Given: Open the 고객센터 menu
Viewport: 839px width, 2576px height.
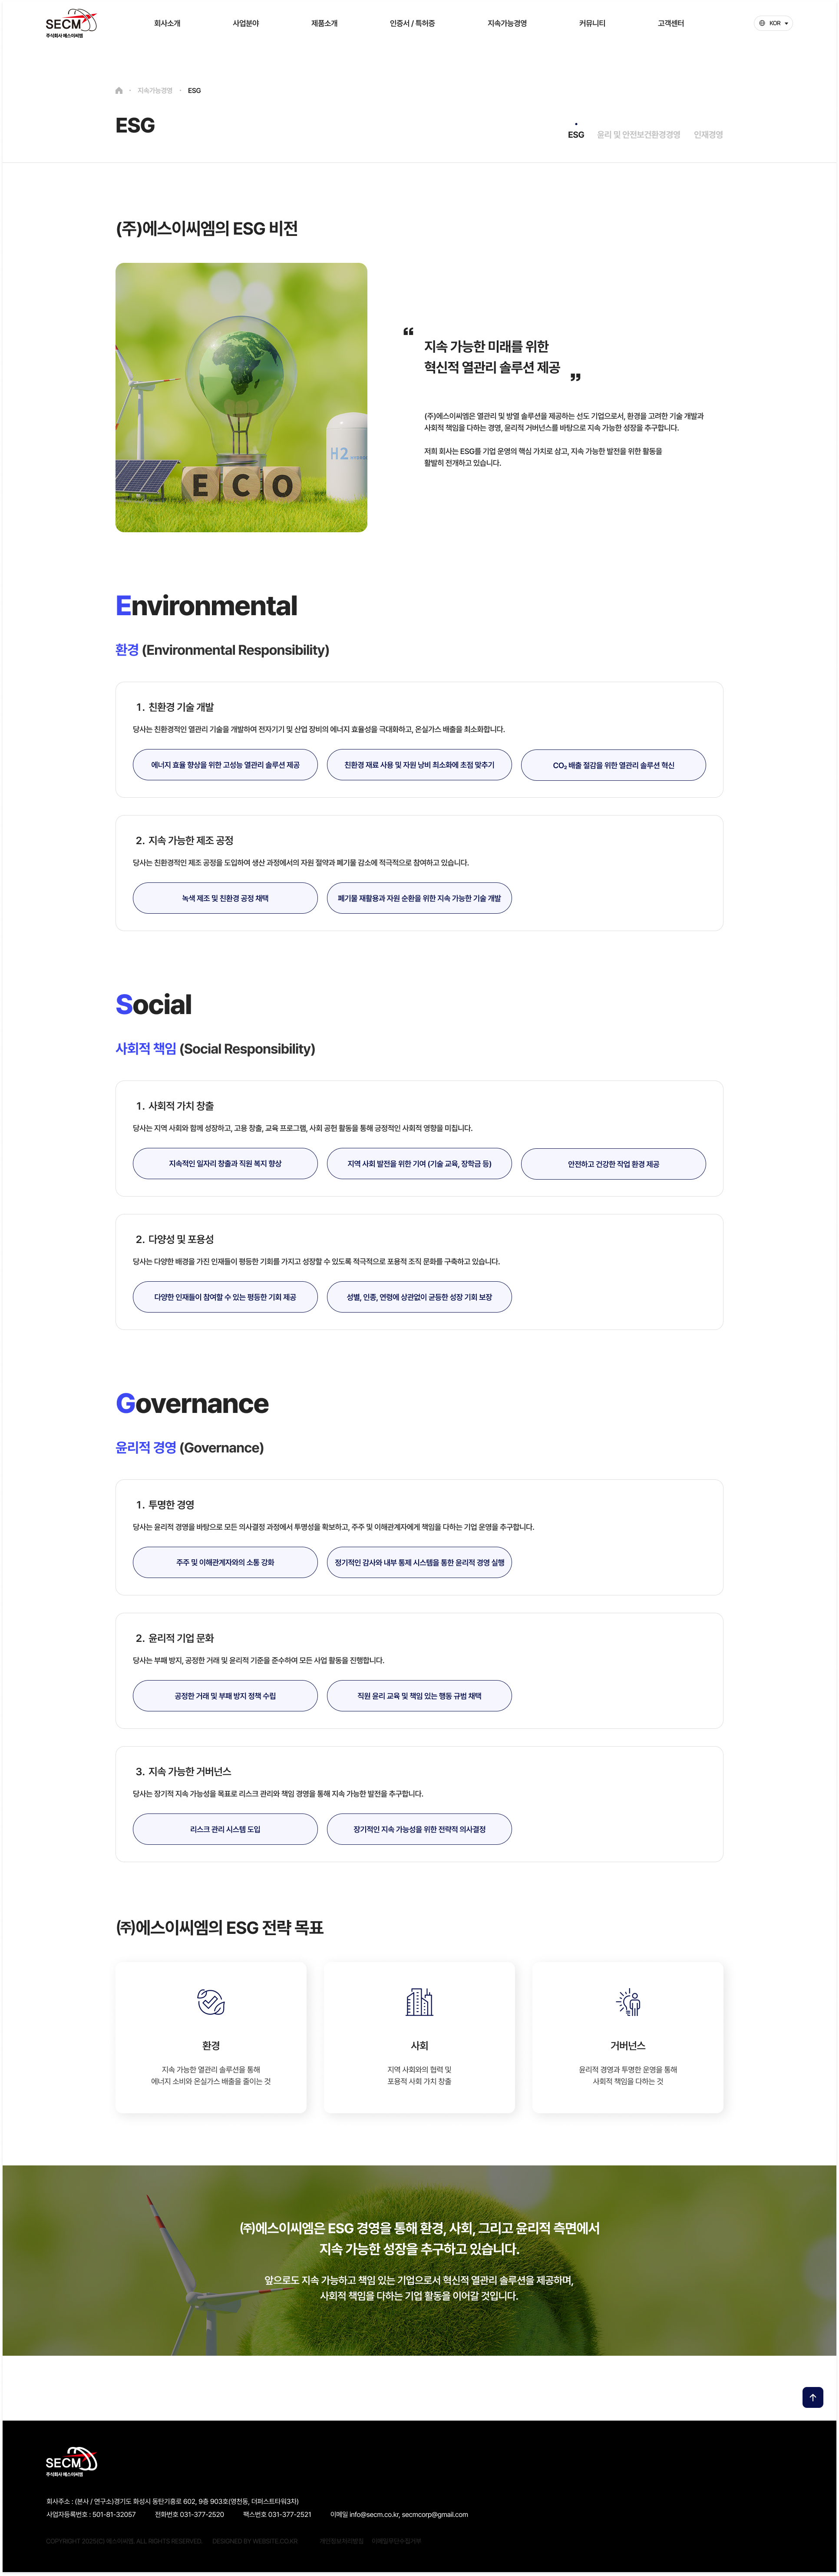Looking at the screenshot, I should pyautogui.click(x=671, y=23).
